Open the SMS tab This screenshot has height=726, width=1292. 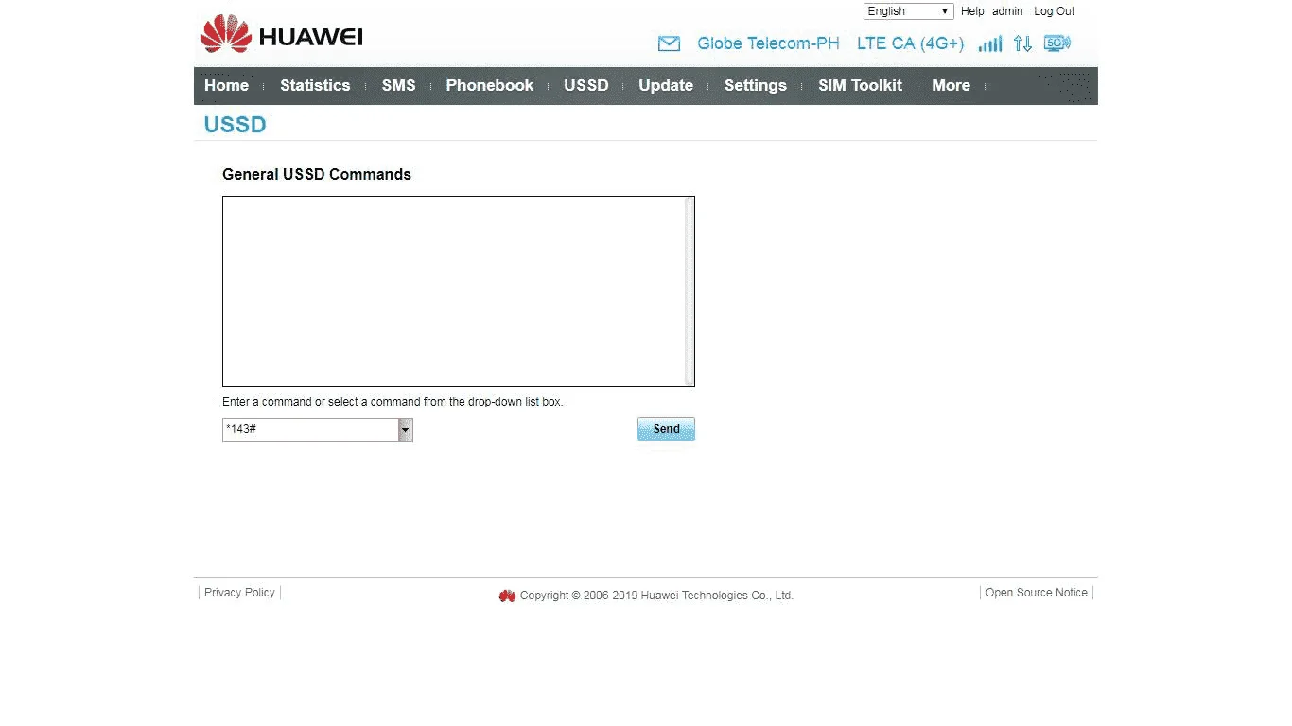[398, 85]
